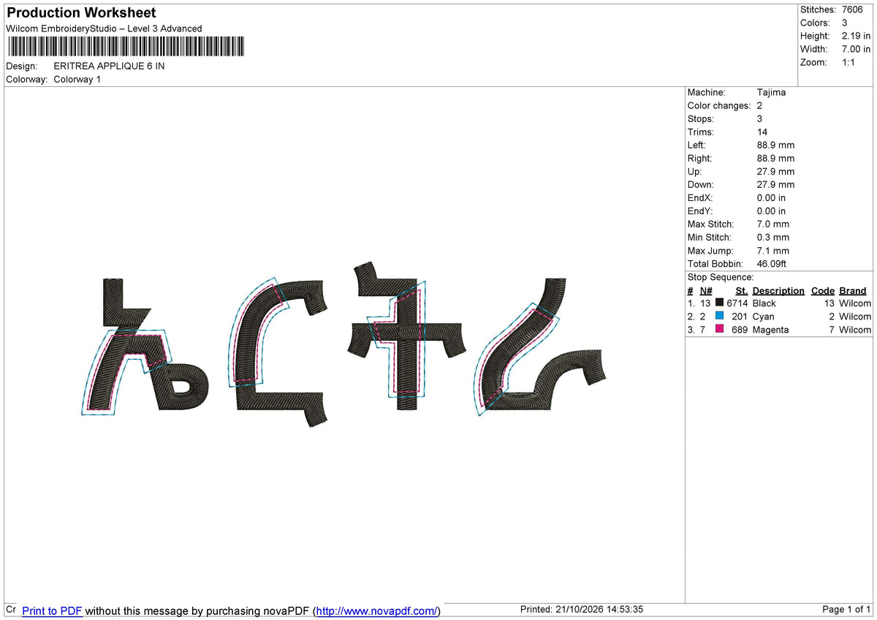Select the Trims value 14
The height and width of the screenshot is (620, 877).
[x=763, y=132]
